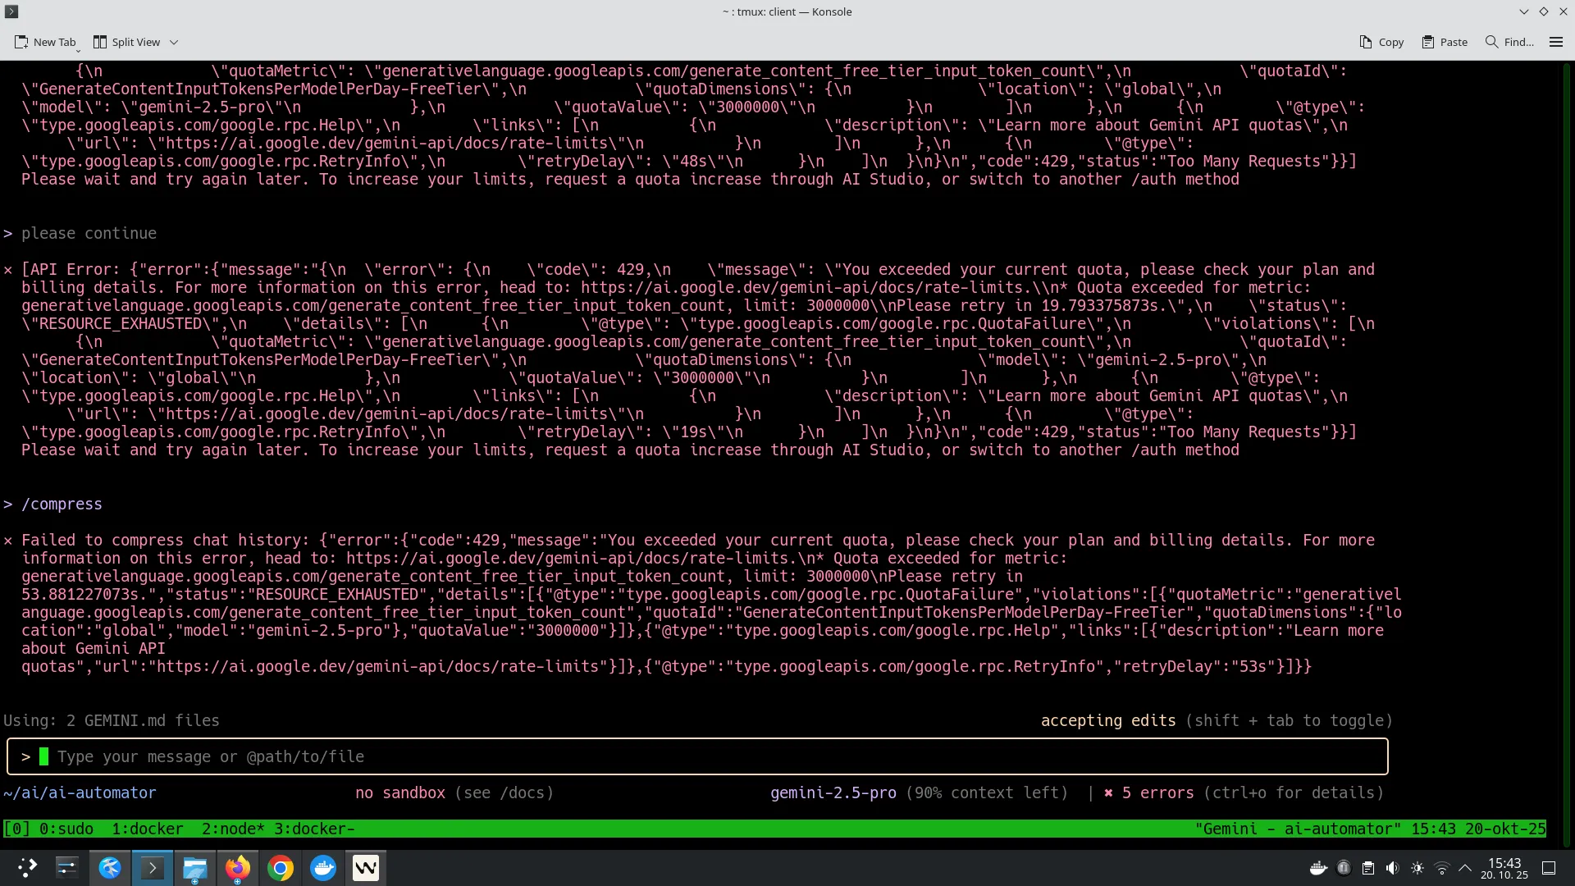Expand hidden system tray icons arrow
The image size is (1575, 886).
pyautogui.click(x=1465, y=868)
